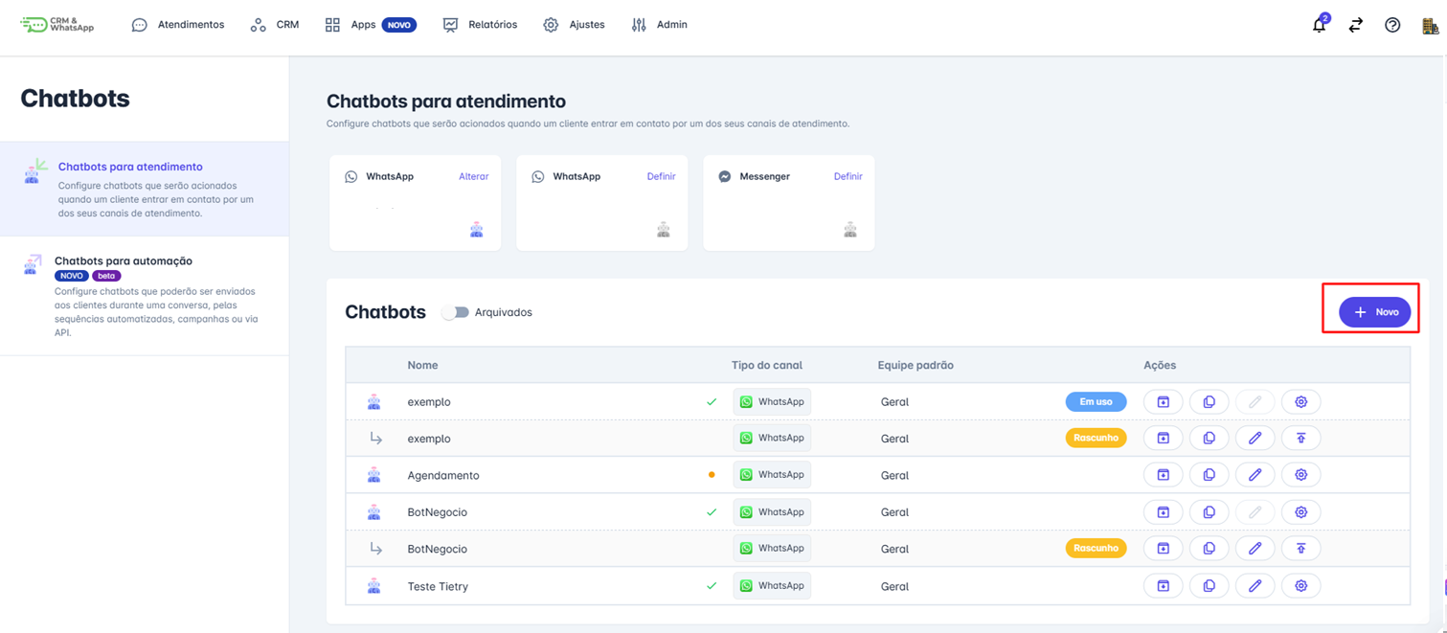Image resolution: width=1447 pixels, height=633 pixels.
Task: Click the transfer arrows icon in the top bar
Action: tap(1355, 25)
